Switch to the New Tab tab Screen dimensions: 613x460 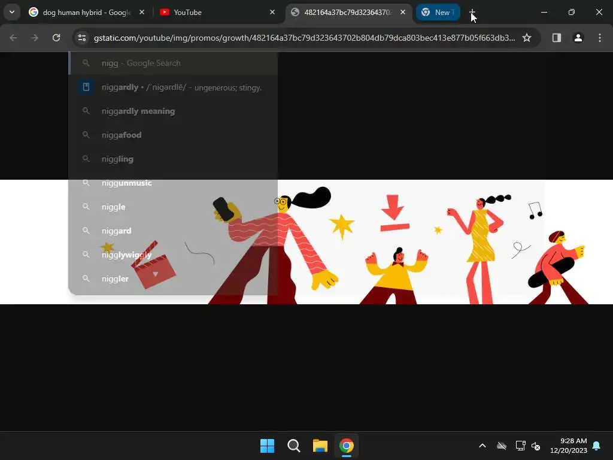pyautogui.click(x=438, y=13)
